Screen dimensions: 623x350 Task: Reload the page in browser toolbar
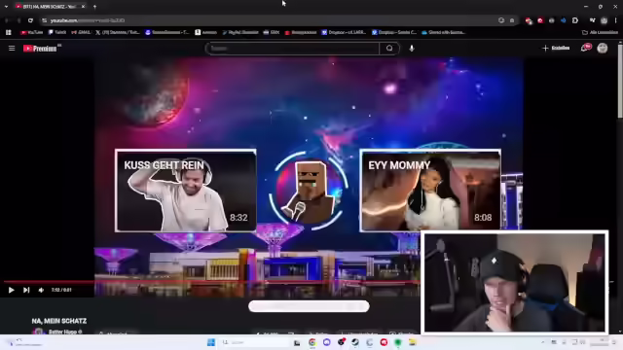point(30,20)
